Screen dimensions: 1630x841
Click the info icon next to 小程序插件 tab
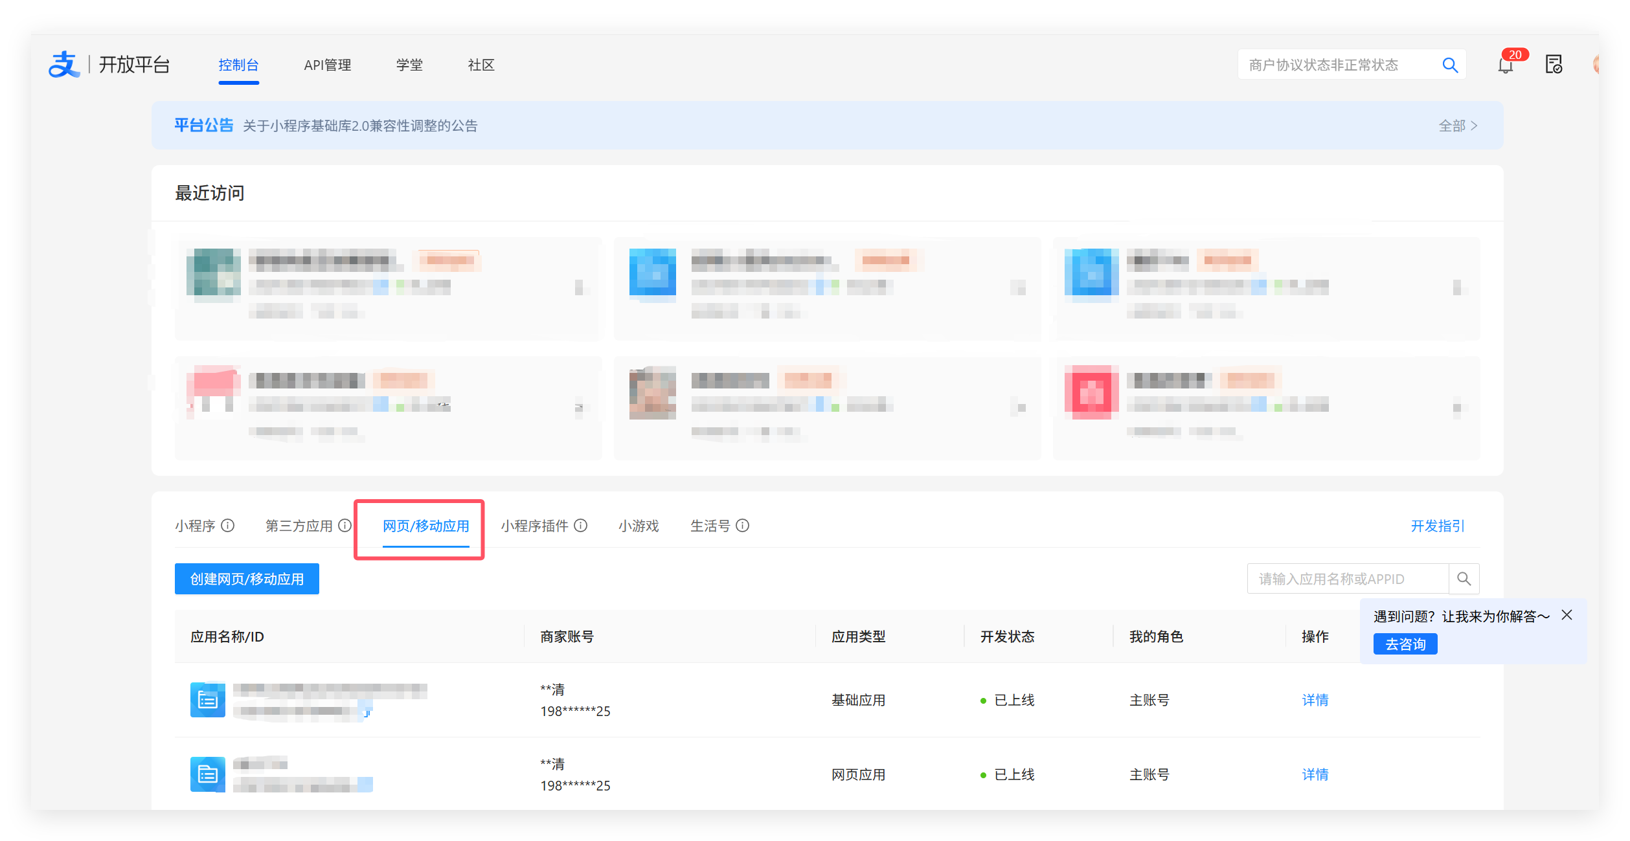pos(582,526)
